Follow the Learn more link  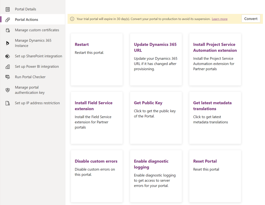(x=219, y=19)
